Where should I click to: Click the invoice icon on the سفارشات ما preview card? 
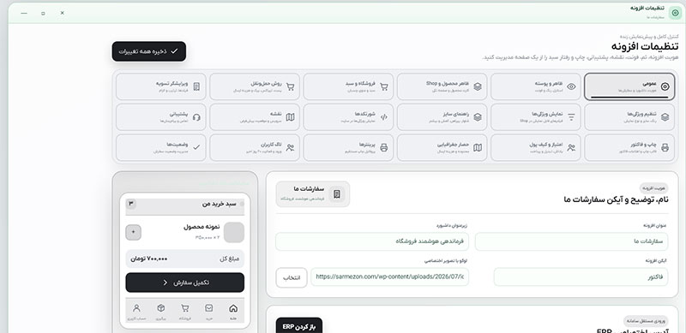pos(336,194)
